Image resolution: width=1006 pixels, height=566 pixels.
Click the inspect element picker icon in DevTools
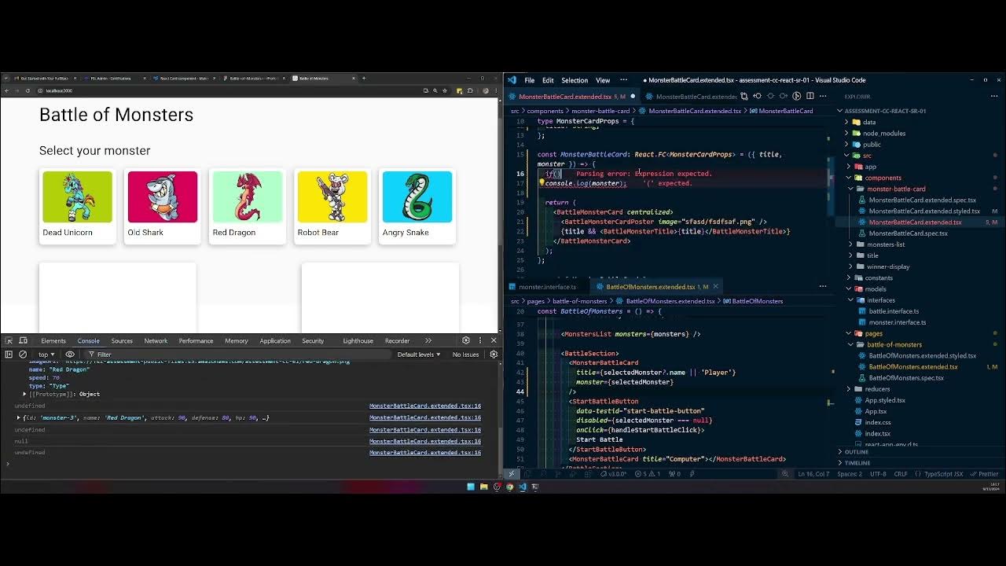pos(9,340)
